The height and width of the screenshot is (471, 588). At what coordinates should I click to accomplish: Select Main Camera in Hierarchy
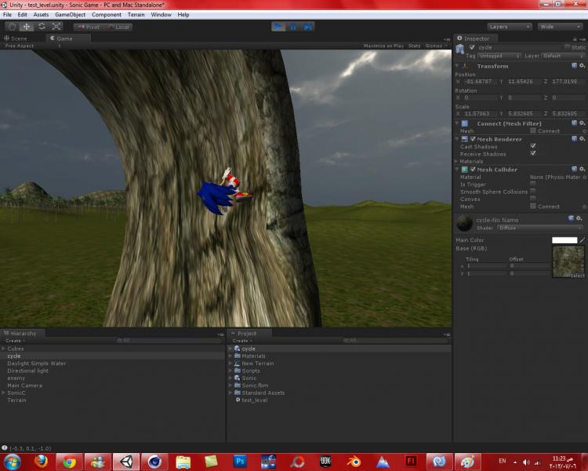[x=25, y=385]
